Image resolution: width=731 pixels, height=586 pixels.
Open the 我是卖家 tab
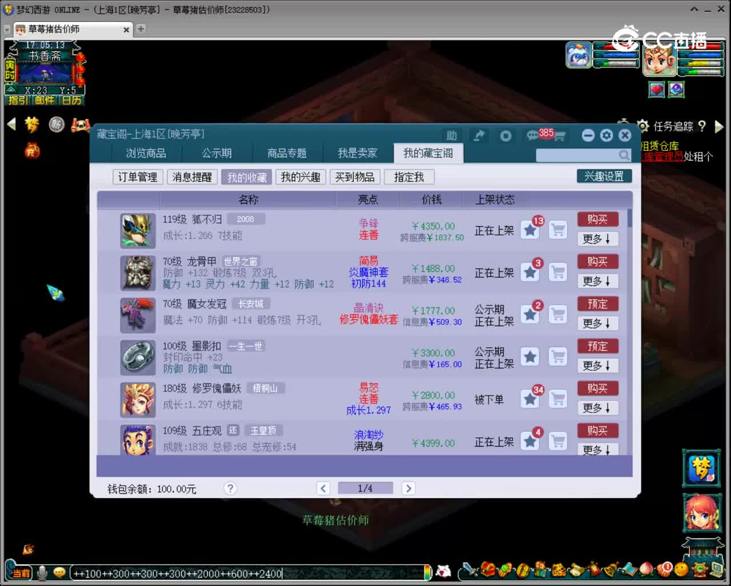click(x=358, y=153)
